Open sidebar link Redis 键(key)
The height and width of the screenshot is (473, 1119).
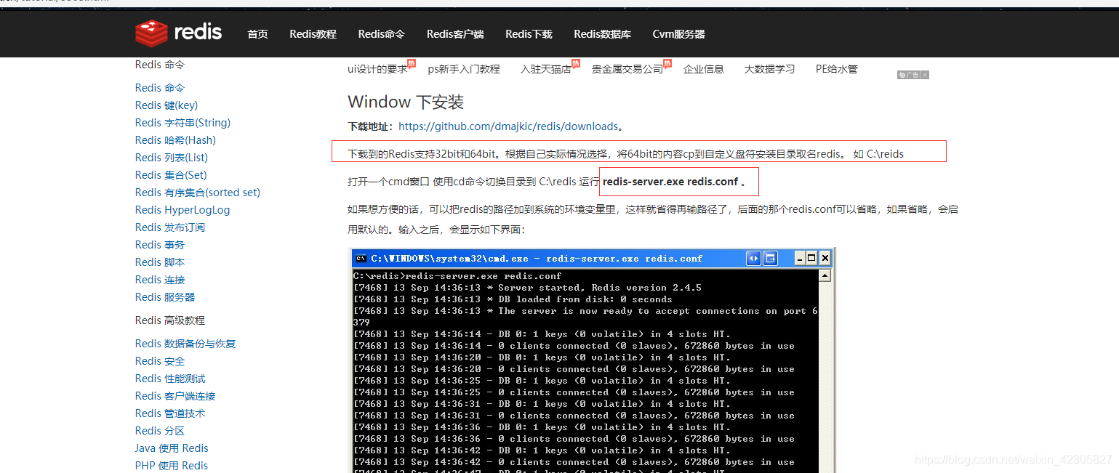click(167, 105)
